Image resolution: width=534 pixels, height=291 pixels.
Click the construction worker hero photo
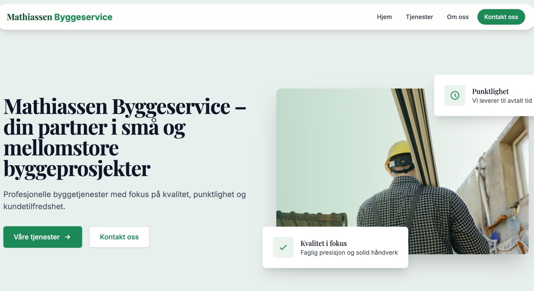334,150
